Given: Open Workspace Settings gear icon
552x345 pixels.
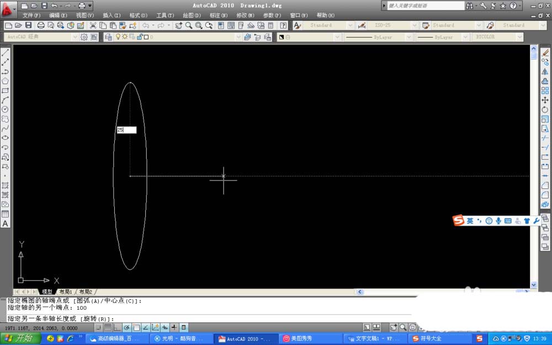Looking at the screenshot, I should (x=84, y=37).
